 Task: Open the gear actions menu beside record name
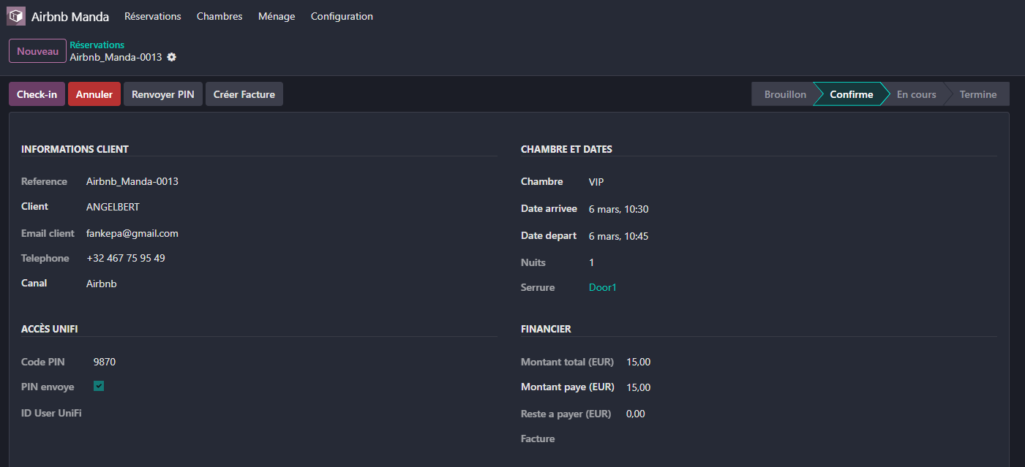tap(172, 57)
